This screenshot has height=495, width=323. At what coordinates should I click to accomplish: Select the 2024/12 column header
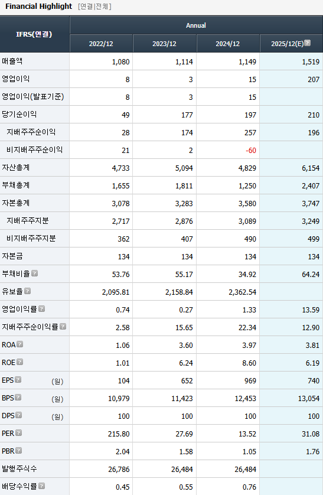228,44
